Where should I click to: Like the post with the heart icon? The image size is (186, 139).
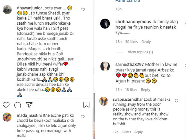click(6, 105)
